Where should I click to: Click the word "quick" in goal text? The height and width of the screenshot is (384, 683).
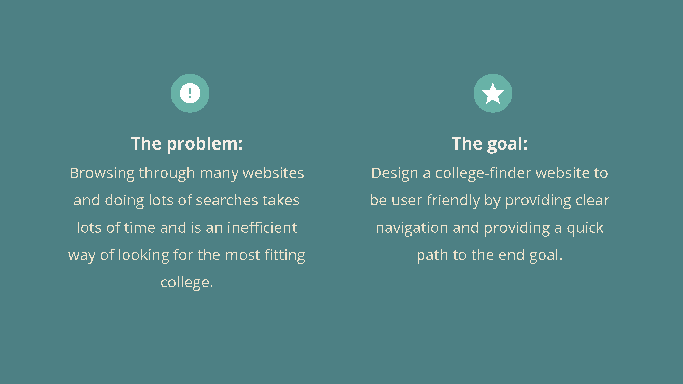point(585,228)
